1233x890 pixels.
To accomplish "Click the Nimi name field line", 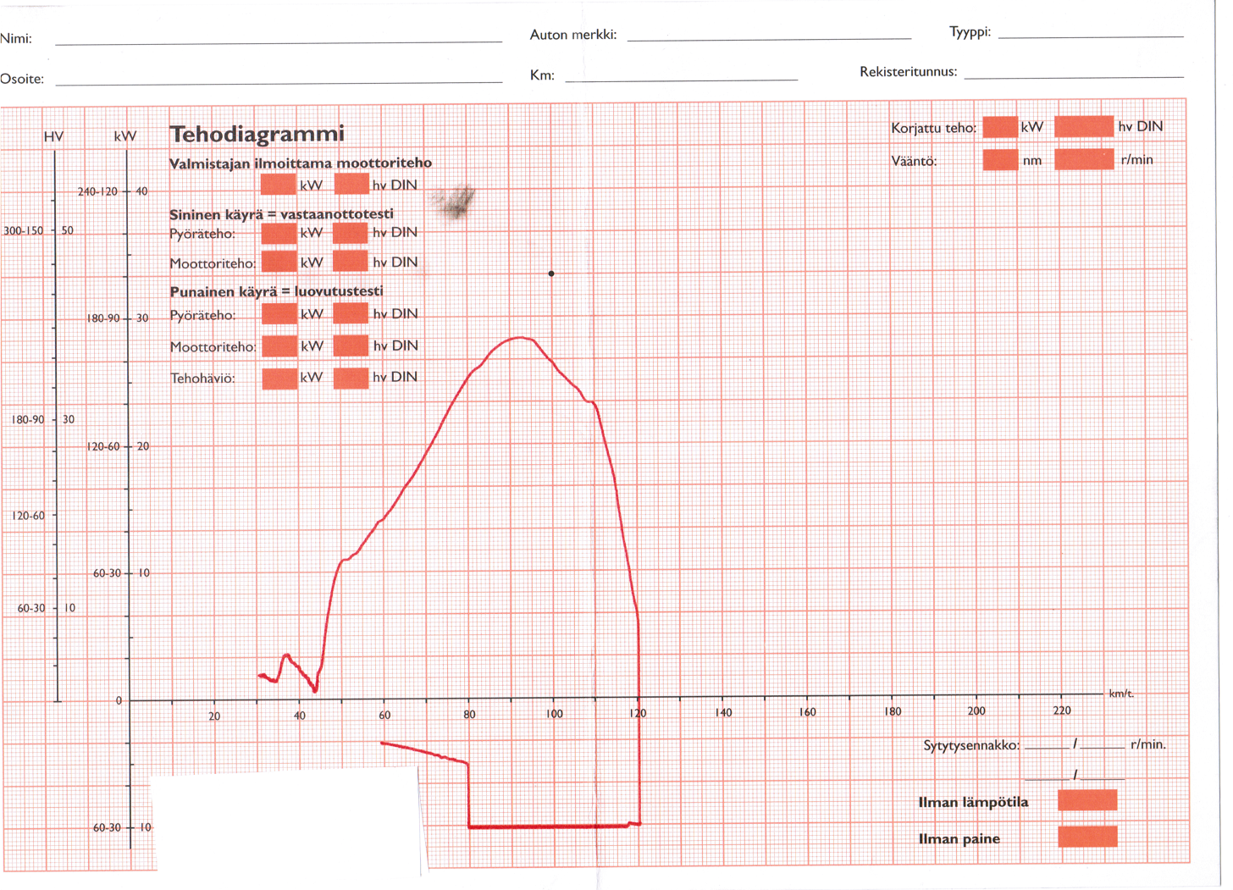I will pyautogui.click(x=278, y=39).
